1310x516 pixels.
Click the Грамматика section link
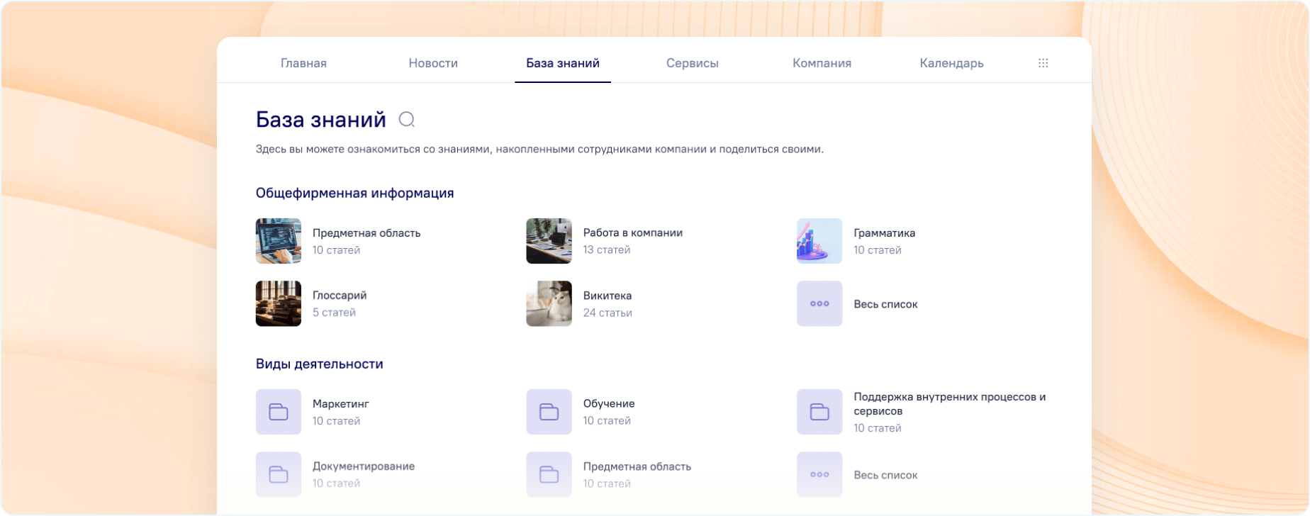tap(884, 232)
